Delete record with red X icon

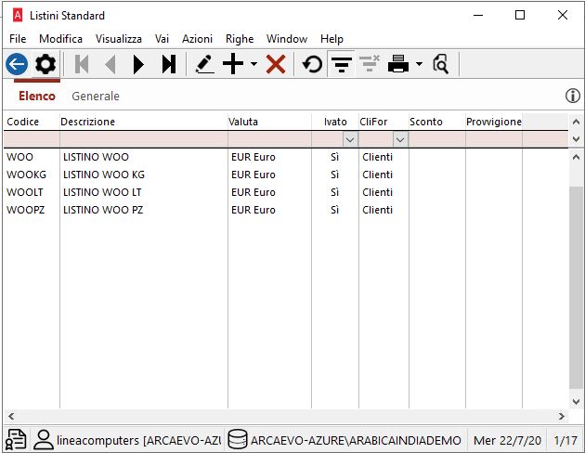click(x=276, y=64)
